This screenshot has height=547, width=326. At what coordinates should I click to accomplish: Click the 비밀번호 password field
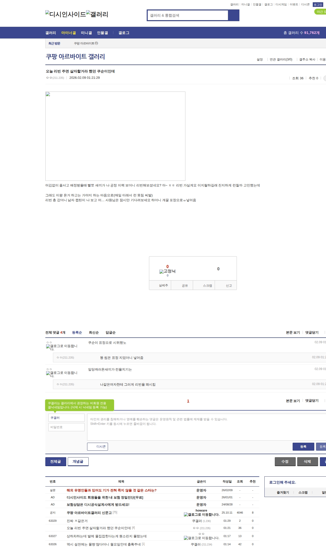pyautogui.click(x=66, y=427)
